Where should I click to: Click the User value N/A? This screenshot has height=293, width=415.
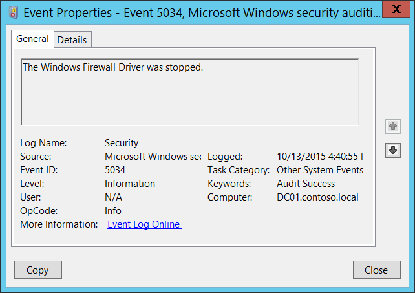(113, 197)
